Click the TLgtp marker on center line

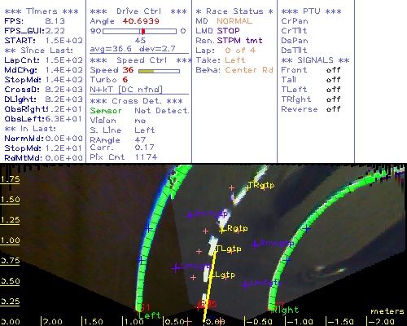[228, 249]
